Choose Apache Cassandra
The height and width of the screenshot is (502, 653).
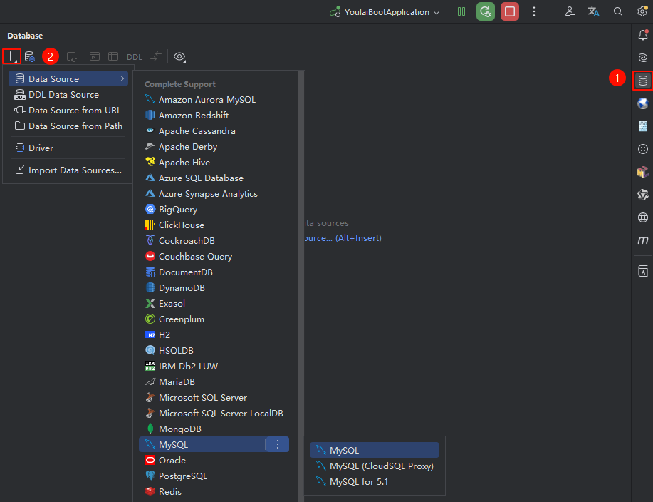click(214, 131)
